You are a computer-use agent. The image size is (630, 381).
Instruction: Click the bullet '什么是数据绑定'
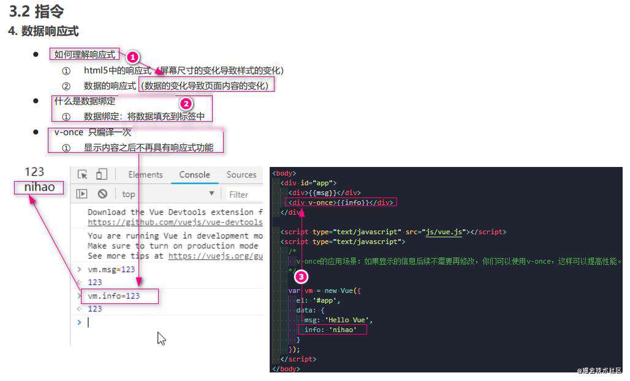(85, 101)
